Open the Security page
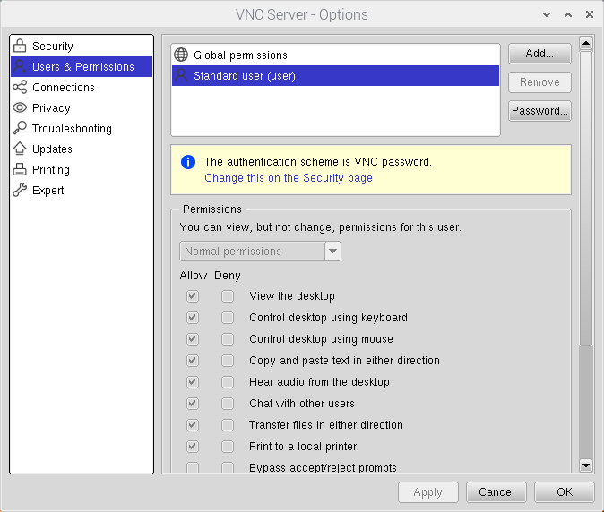604x512 pixels. point(82,46)
